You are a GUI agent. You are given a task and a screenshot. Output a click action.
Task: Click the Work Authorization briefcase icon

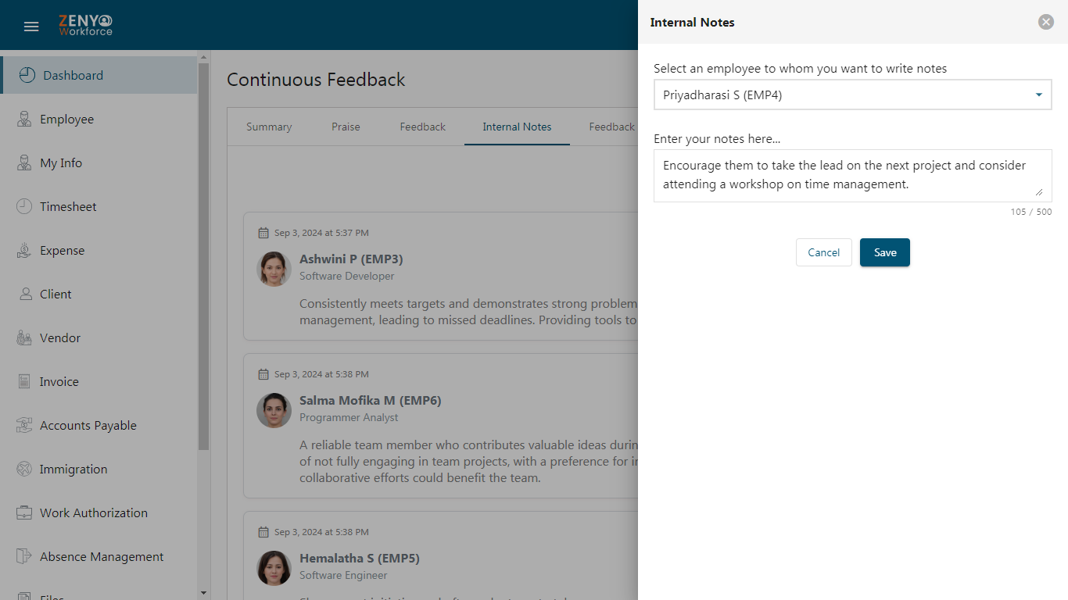pyautogui.click(x=24, y=512)
